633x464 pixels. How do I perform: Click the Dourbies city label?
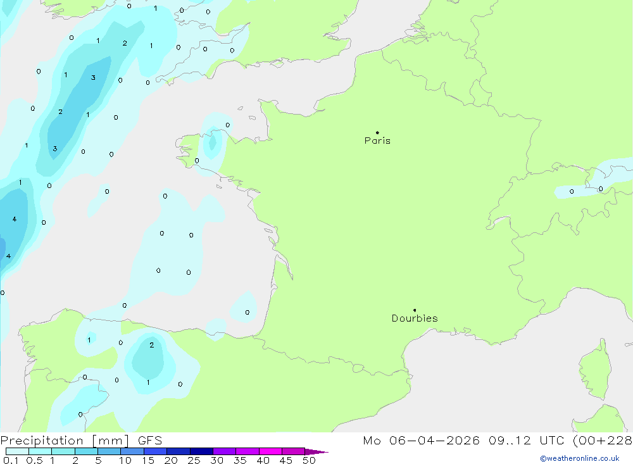pyautogui.click(x=415, y=318)
